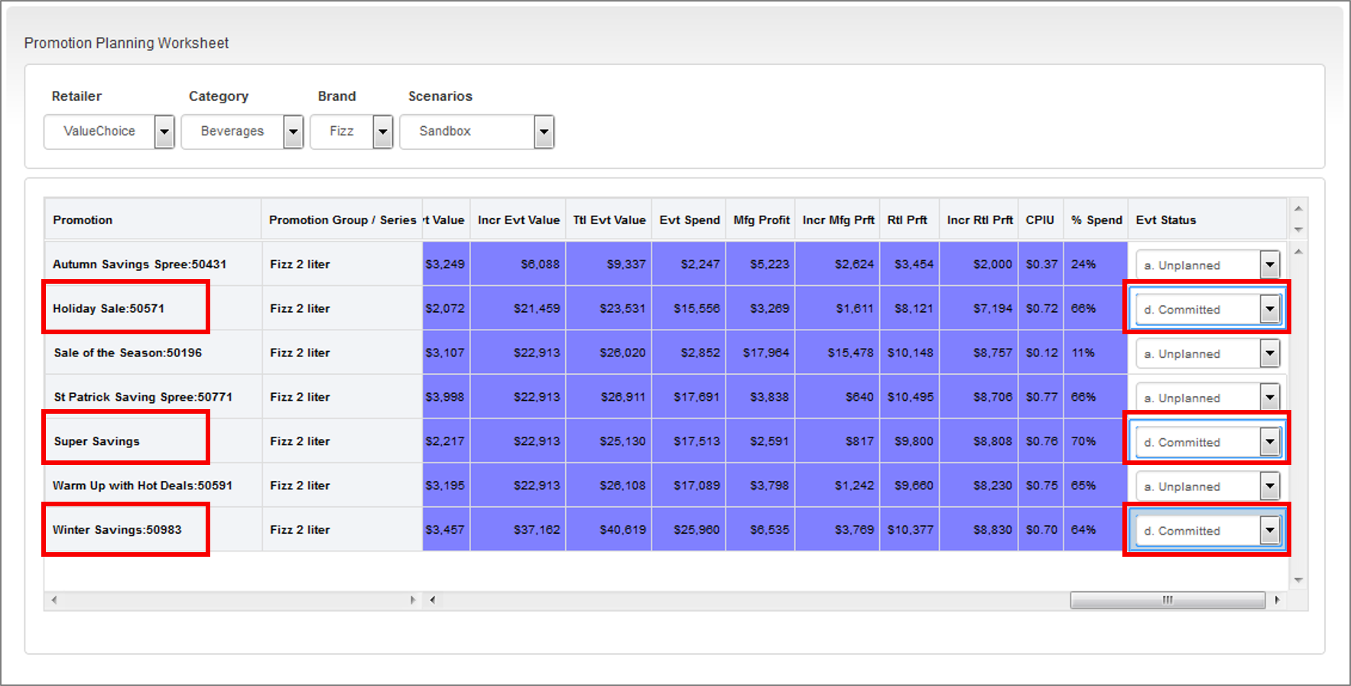Click right arrow of data columns scrollbar

1277,600
